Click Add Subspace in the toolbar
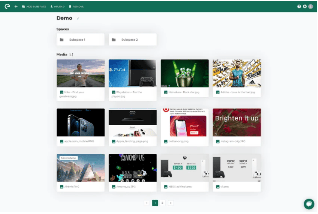The width and height of the screenshot is (318, 214). pyautogui.click(x=34, y=7)
